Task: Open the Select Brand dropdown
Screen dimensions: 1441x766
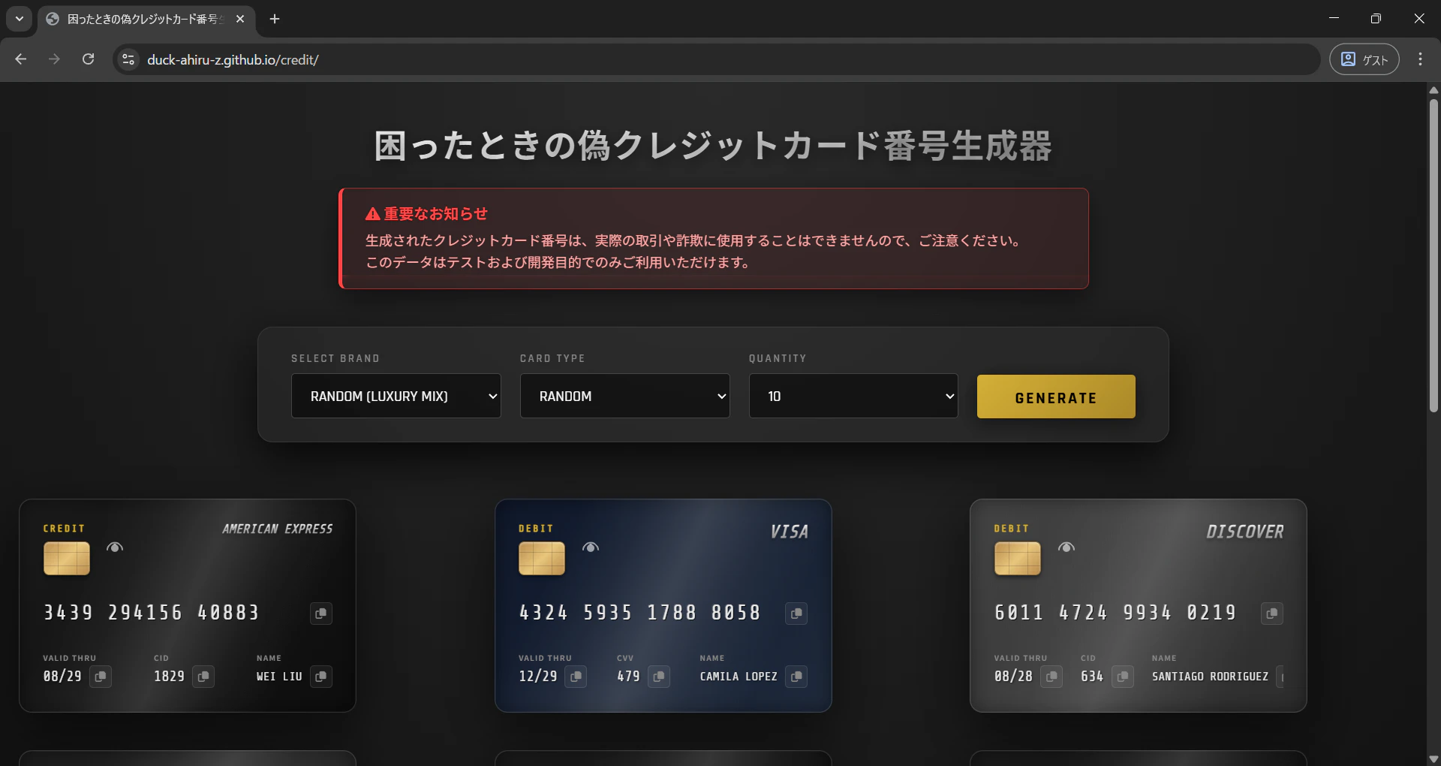Action: click(396, 396)
